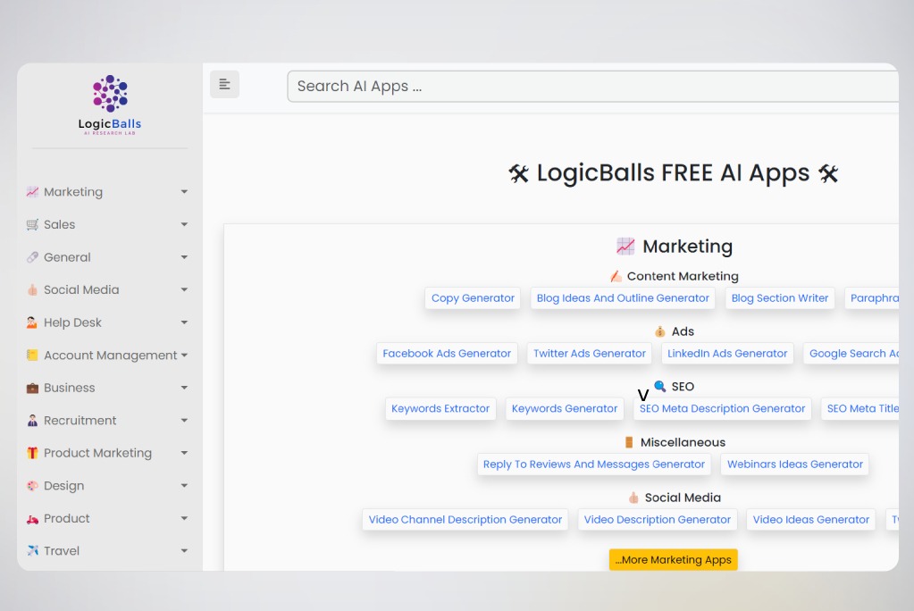Image resolution: width=914 pixels, height=611 pixels.
Task: Click the Design palette icon
Action: pyautogui.click(x=33, y=486)
